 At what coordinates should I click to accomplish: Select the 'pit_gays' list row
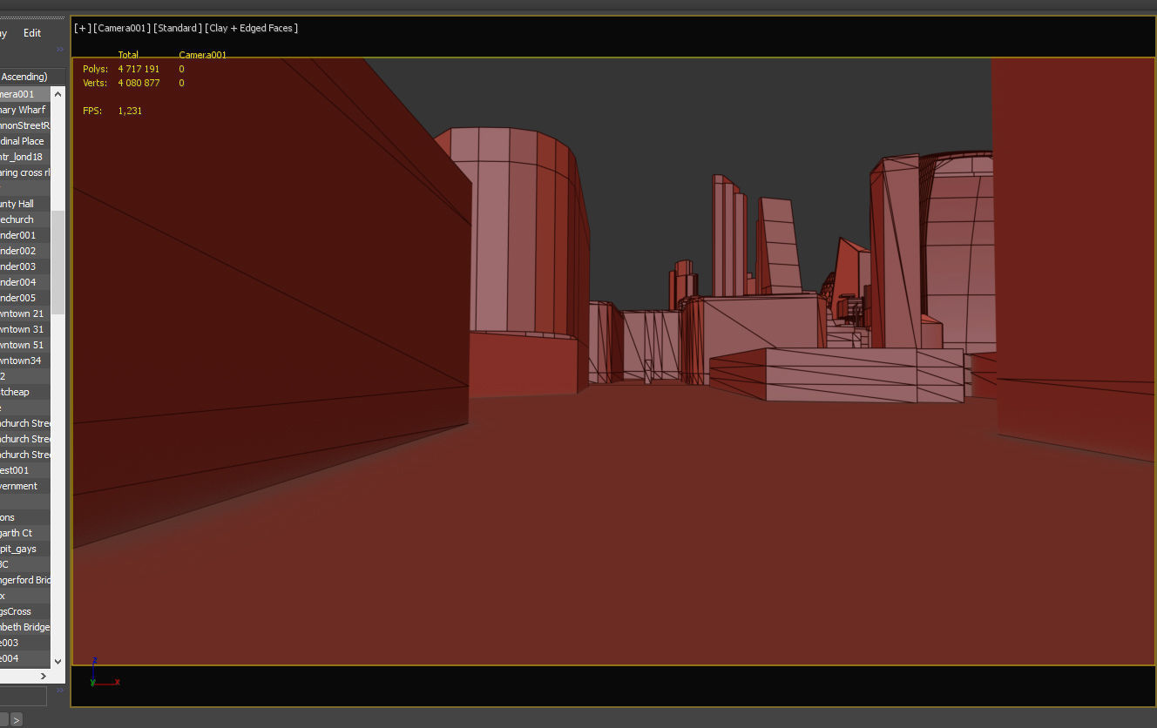tap(25, 549)
